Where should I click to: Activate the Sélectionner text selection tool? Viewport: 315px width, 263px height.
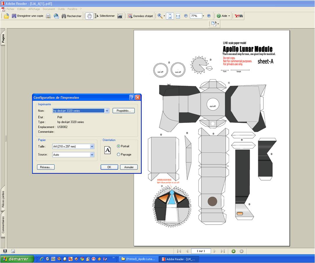104,16
